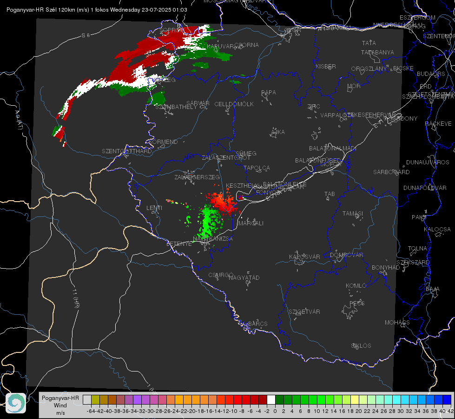Click the SZIGETVAR city label

point(304,312)
